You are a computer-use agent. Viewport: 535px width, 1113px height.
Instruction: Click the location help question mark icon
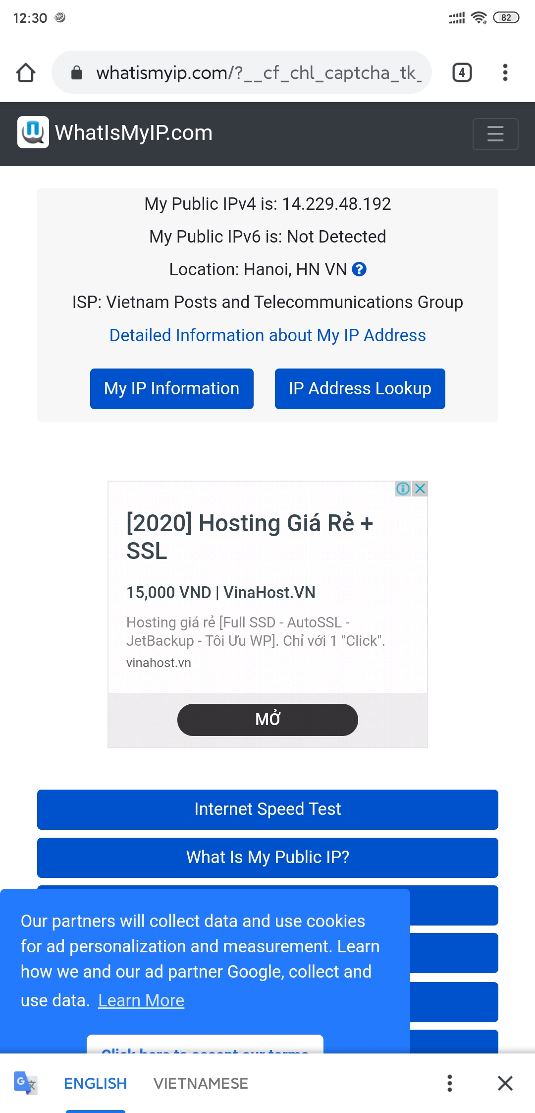click(x=359, y=269)
